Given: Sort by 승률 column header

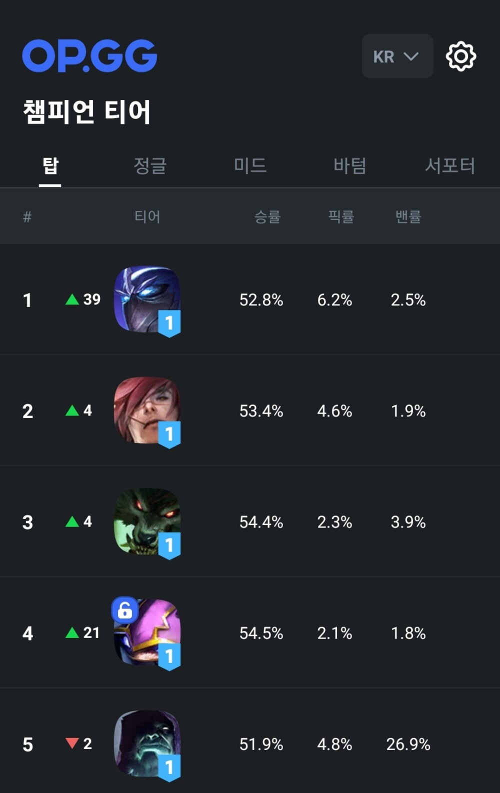Looking at the screenshot, I should pos(267,216).
